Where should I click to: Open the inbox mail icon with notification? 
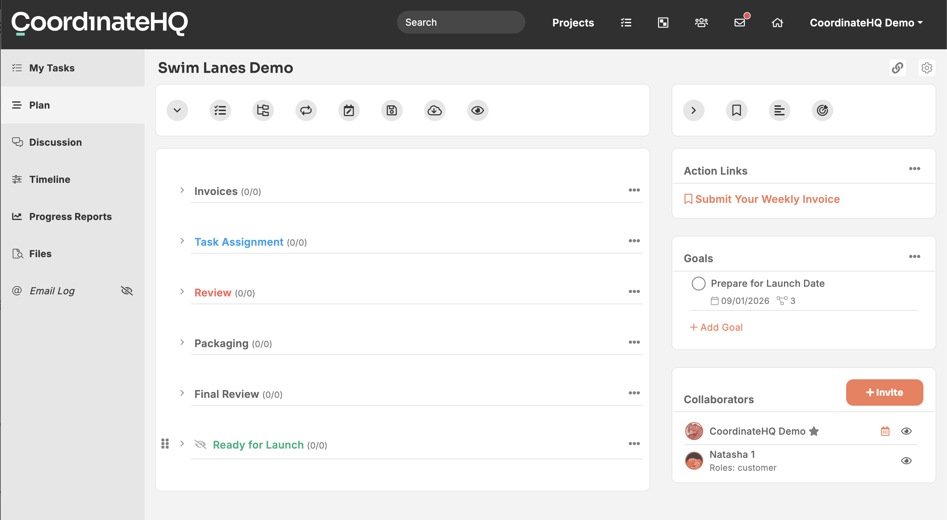pyautogui.click(x=740, y=22)
